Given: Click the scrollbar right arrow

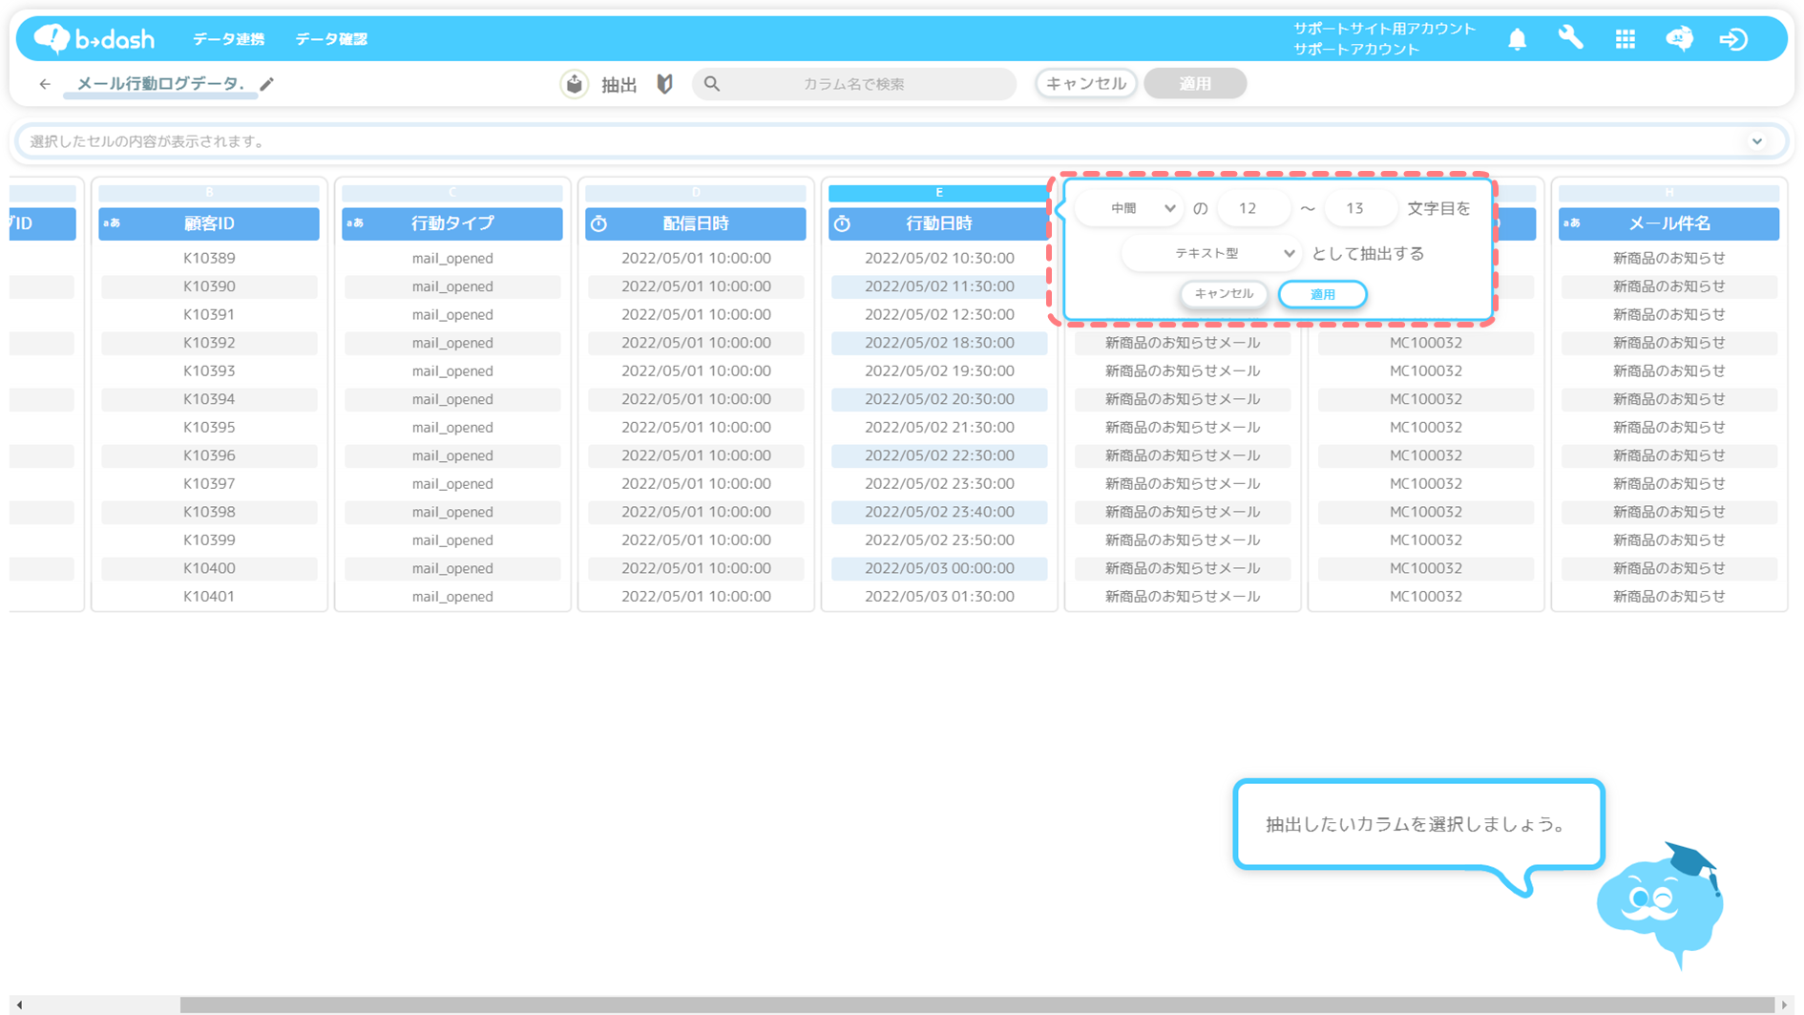Looking at the screenshot, I should (1784, 1004).
